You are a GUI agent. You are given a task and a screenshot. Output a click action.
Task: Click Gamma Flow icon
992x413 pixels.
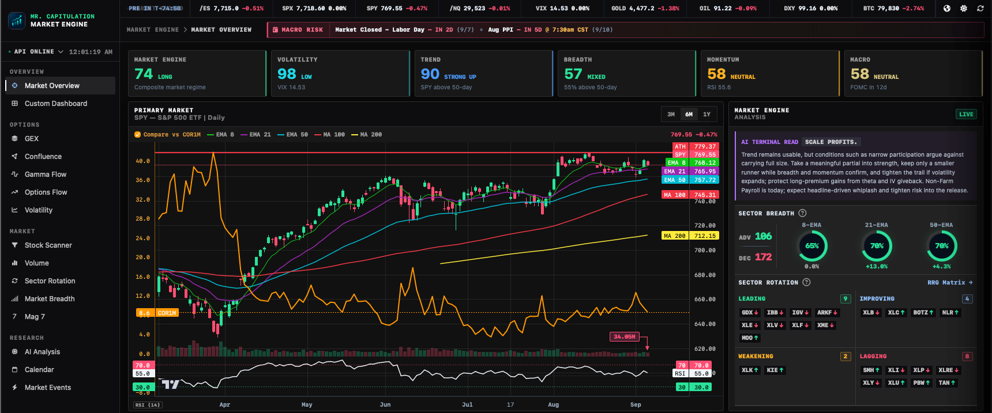click(x=14, y=174)
